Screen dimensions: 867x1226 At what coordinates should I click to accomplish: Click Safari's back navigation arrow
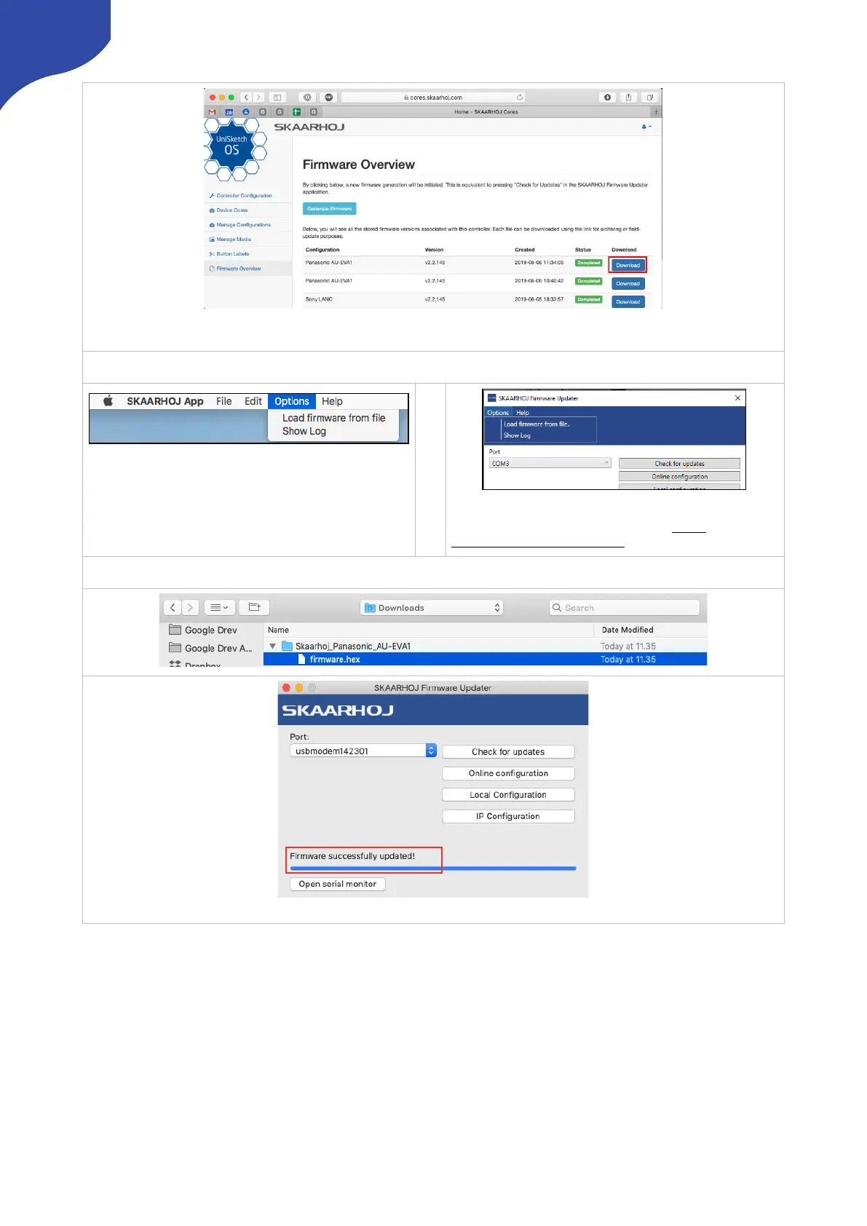tap(247, 97)
